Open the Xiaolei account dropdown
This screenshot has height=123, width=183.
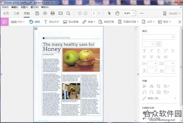tap(174, 13)
